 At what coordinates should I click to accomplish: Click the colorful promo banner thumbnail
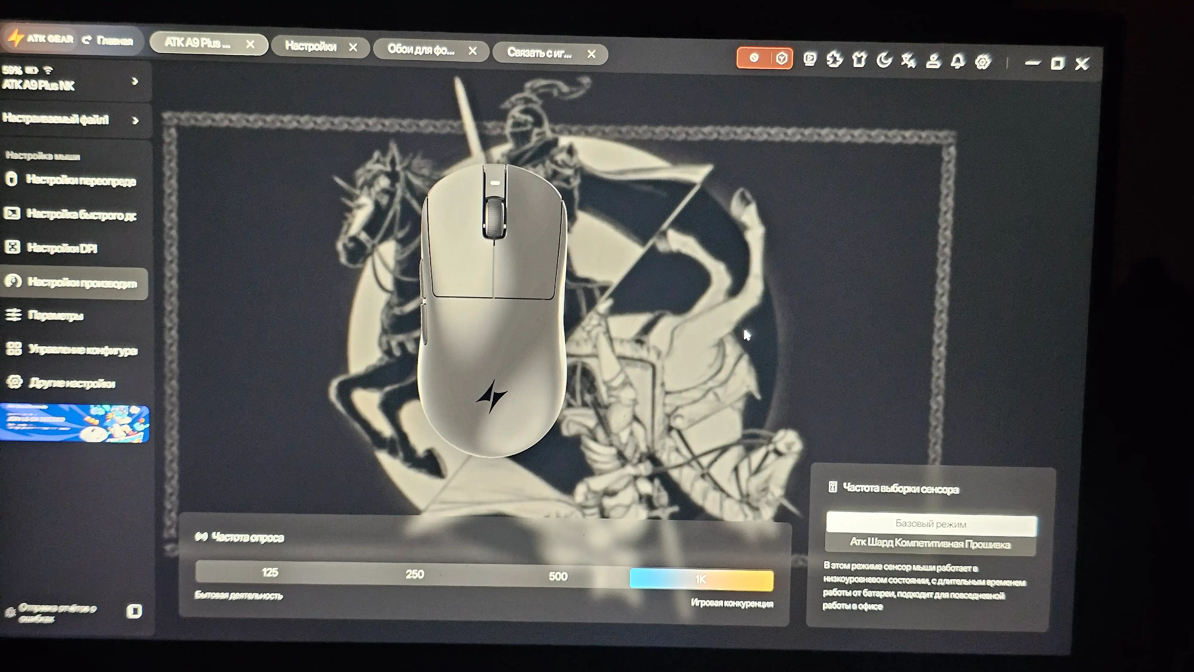tap(75, 423)
